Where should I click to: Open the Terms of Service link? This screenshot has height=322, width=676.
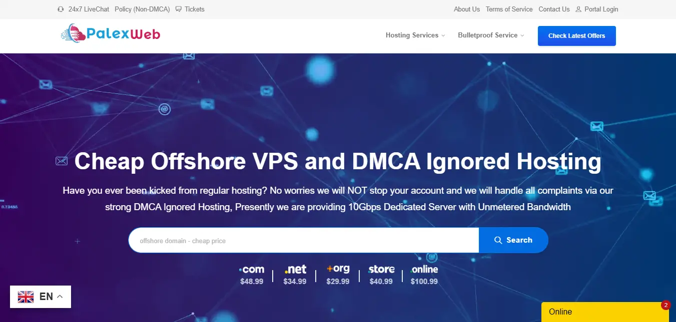[509, 9]
